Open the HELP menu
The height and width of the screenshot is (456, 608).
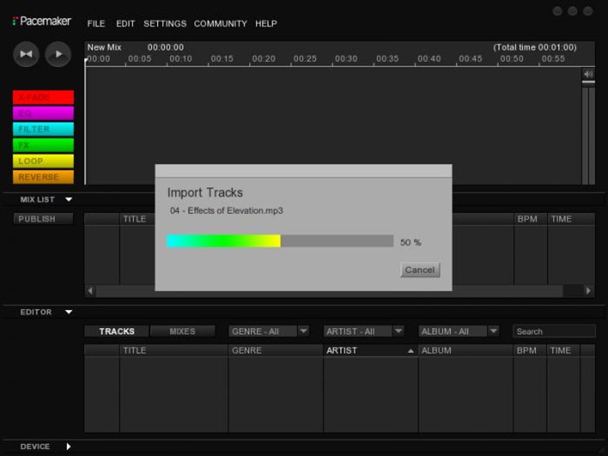[266, 24]
